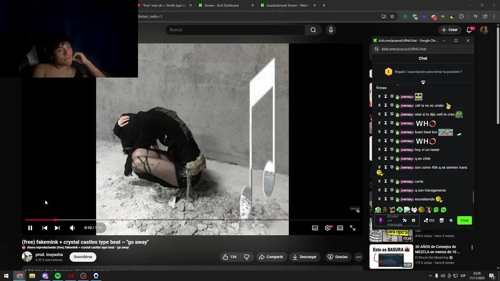
Task: Open YouTube notifications bell
Action: (x=470, y=30)
